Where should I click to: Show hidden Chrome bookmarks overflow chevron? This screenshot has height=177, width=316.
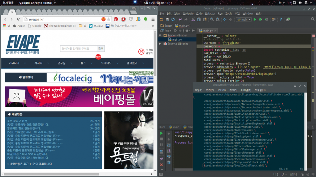(153, 26)
